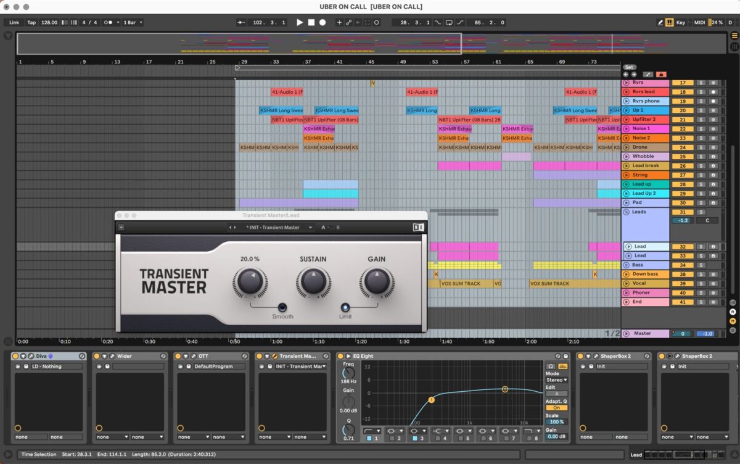Viewport: 740px width, 464px height.
Task: Solo the Vocal track
Action: [x=701, y=283]
